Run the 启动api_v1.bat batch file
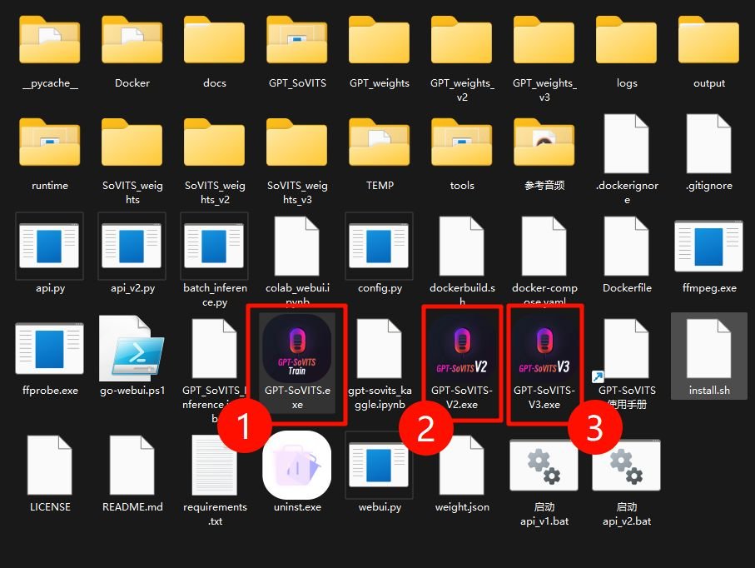 [544, 465]
